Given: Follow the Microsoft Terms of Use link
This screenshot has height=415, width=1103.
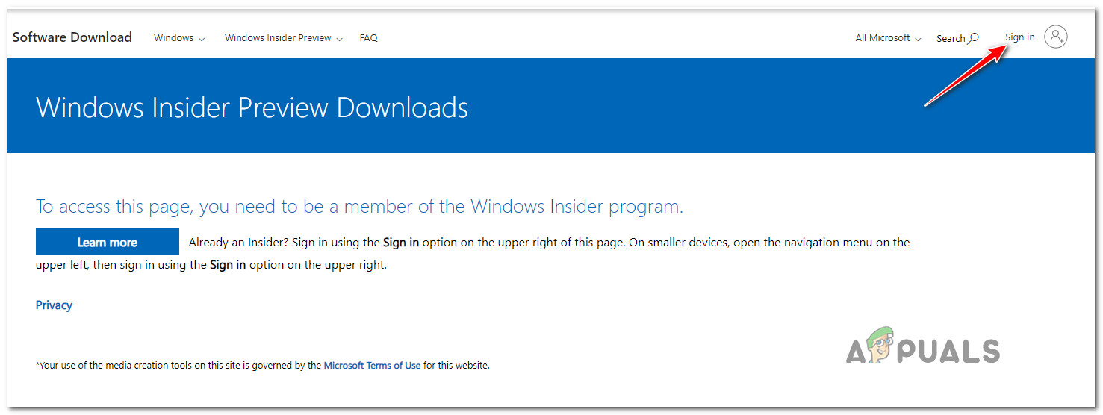Looking at the screenshot, I should [372, 366].
